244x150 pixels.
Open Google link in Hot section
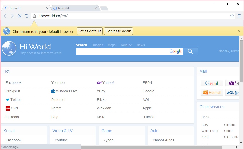149,91
